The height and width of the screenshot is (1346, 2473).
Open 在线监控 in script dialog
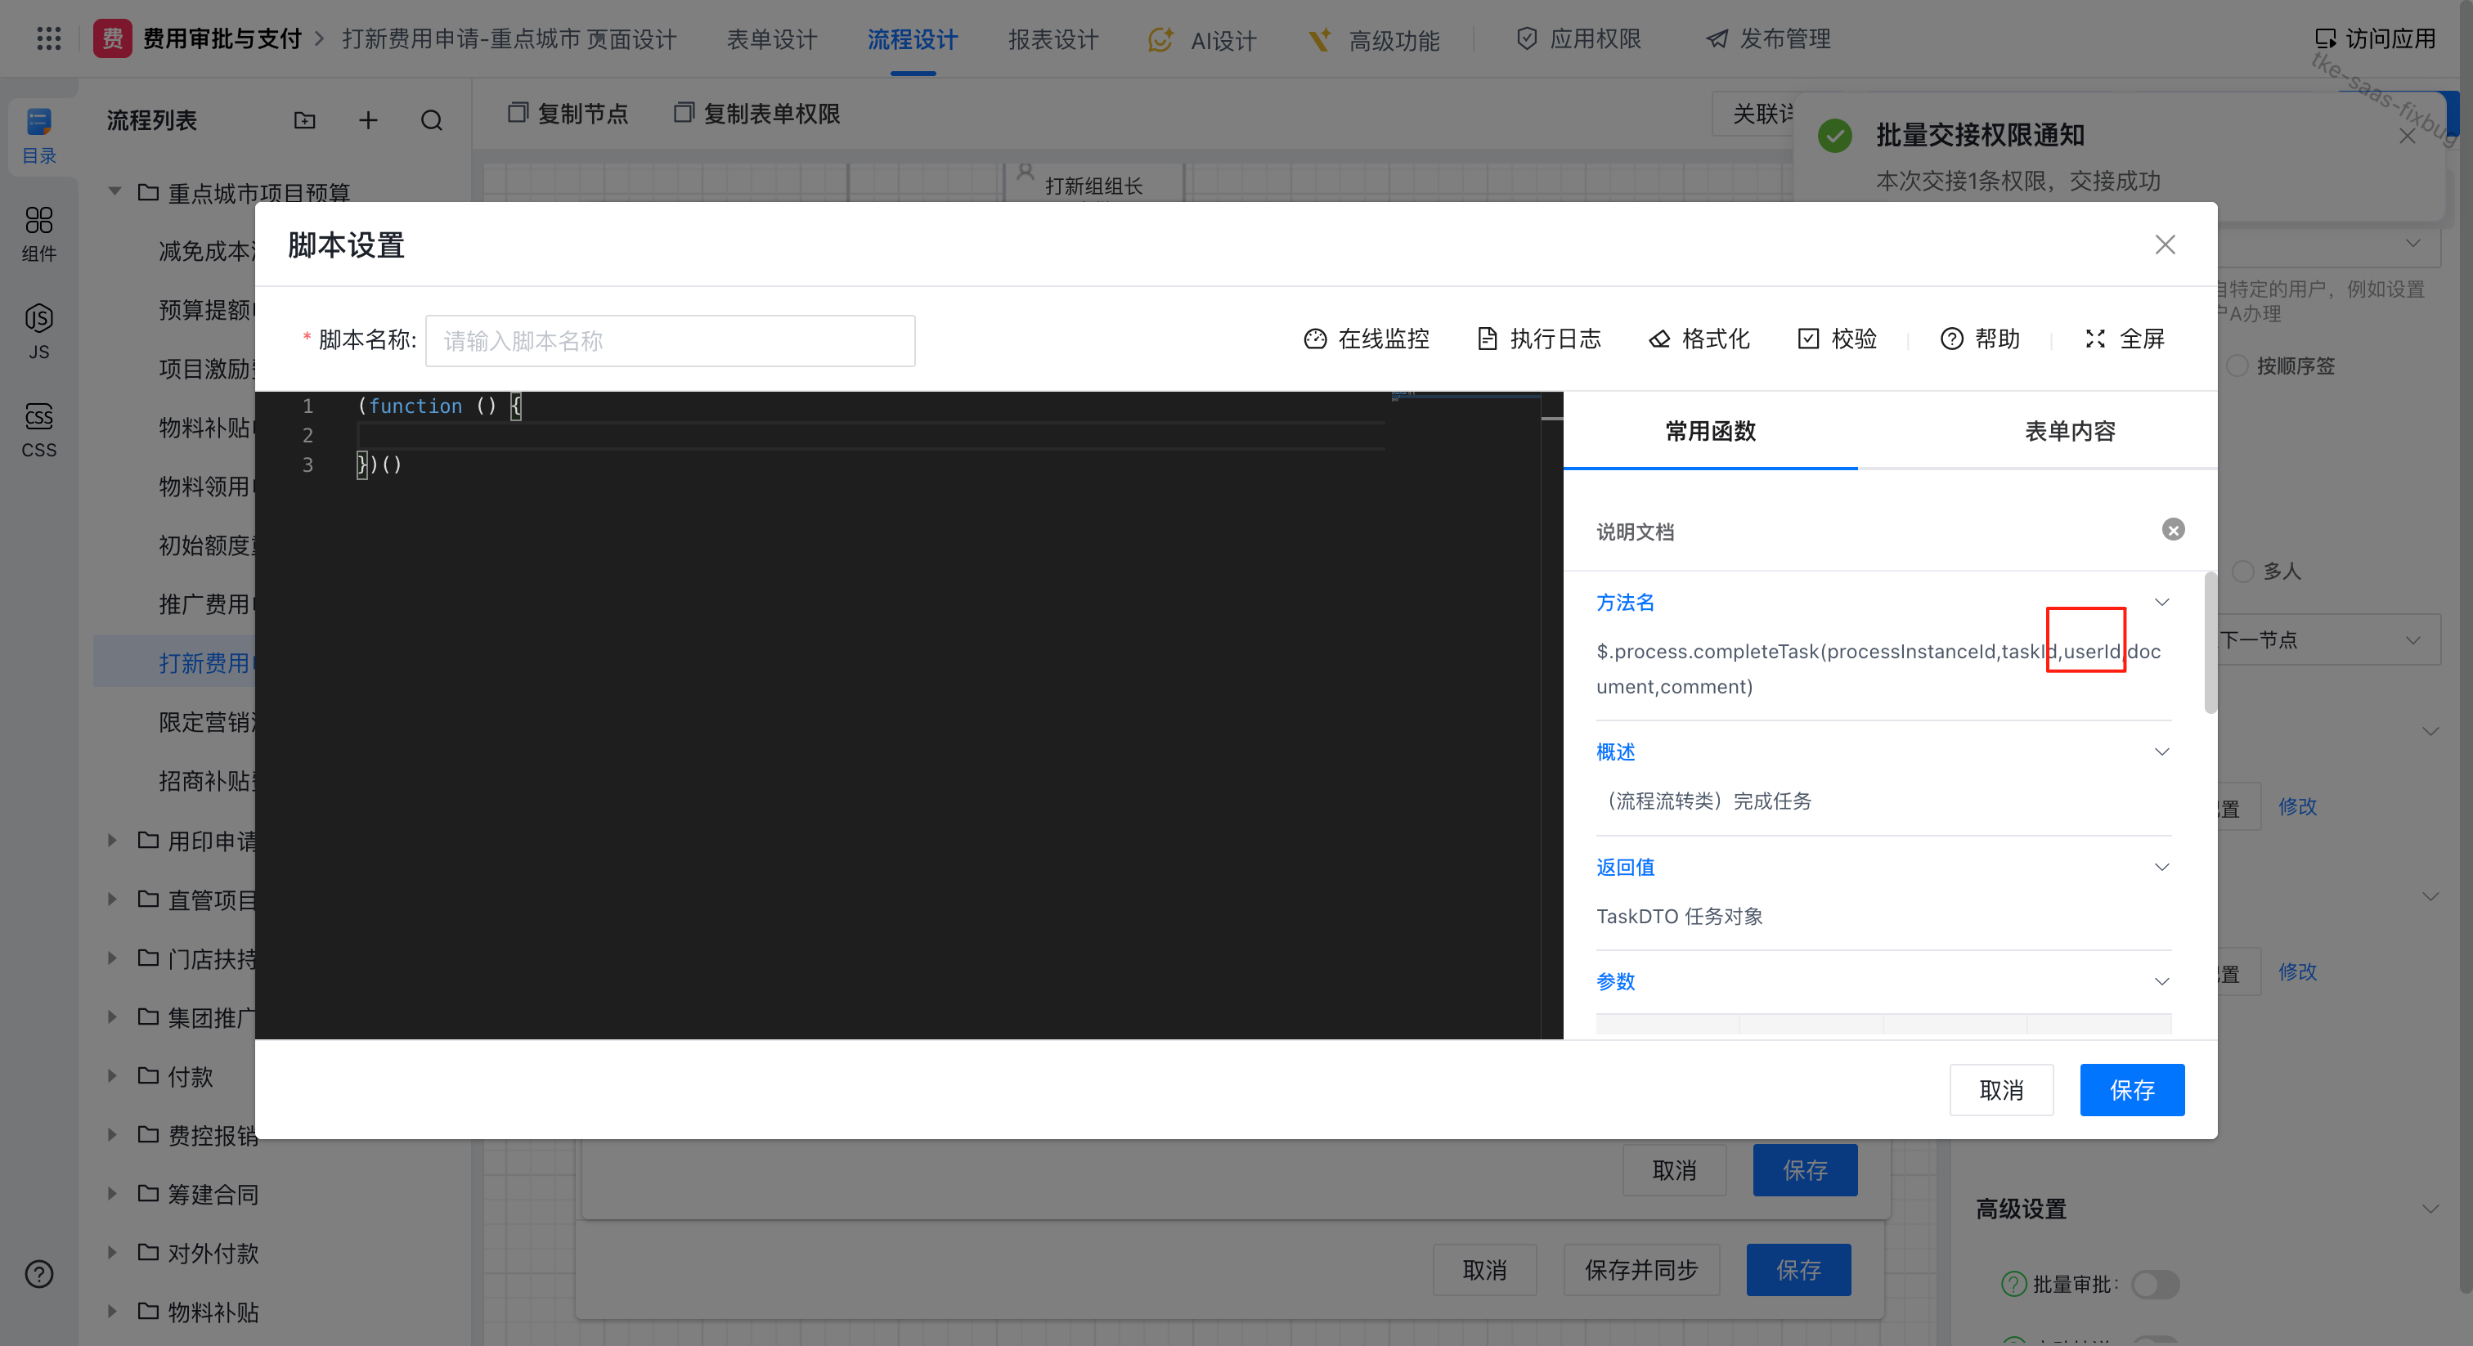click(1366, 339)
